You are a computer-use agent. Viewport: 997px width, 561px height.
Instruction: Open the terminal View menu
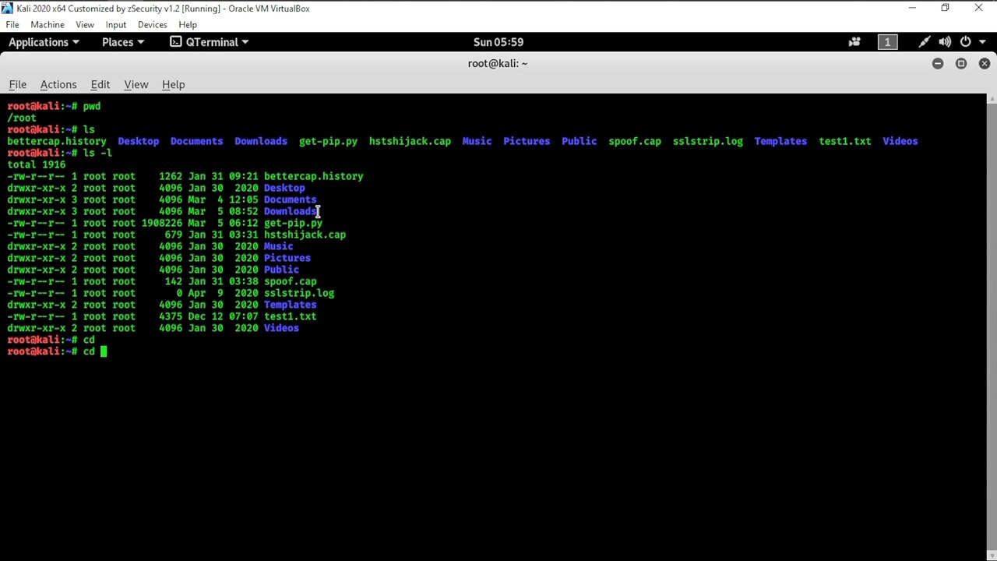click(136, 84)
